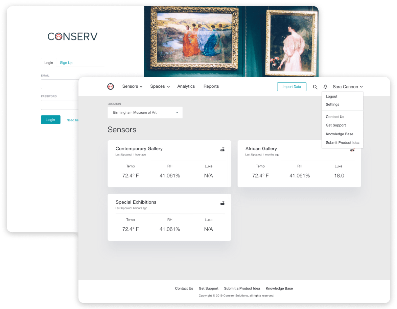The width and height of the screenshot is (397, 309).
Task: Choose Settings from the user menu
Action: pyautogui.click(x=332, y=104)
